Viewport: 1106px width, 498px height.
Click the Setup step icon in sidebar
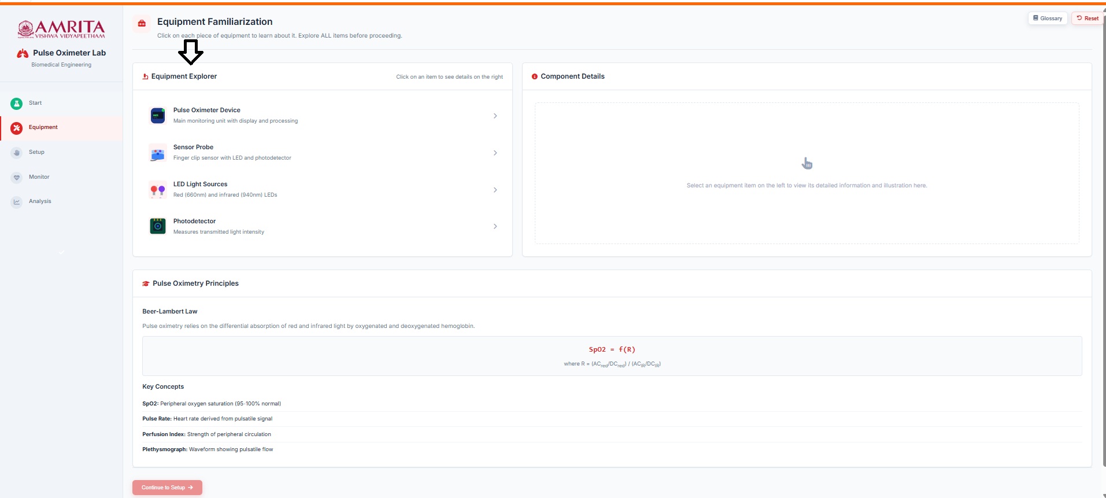click(17, 153)
